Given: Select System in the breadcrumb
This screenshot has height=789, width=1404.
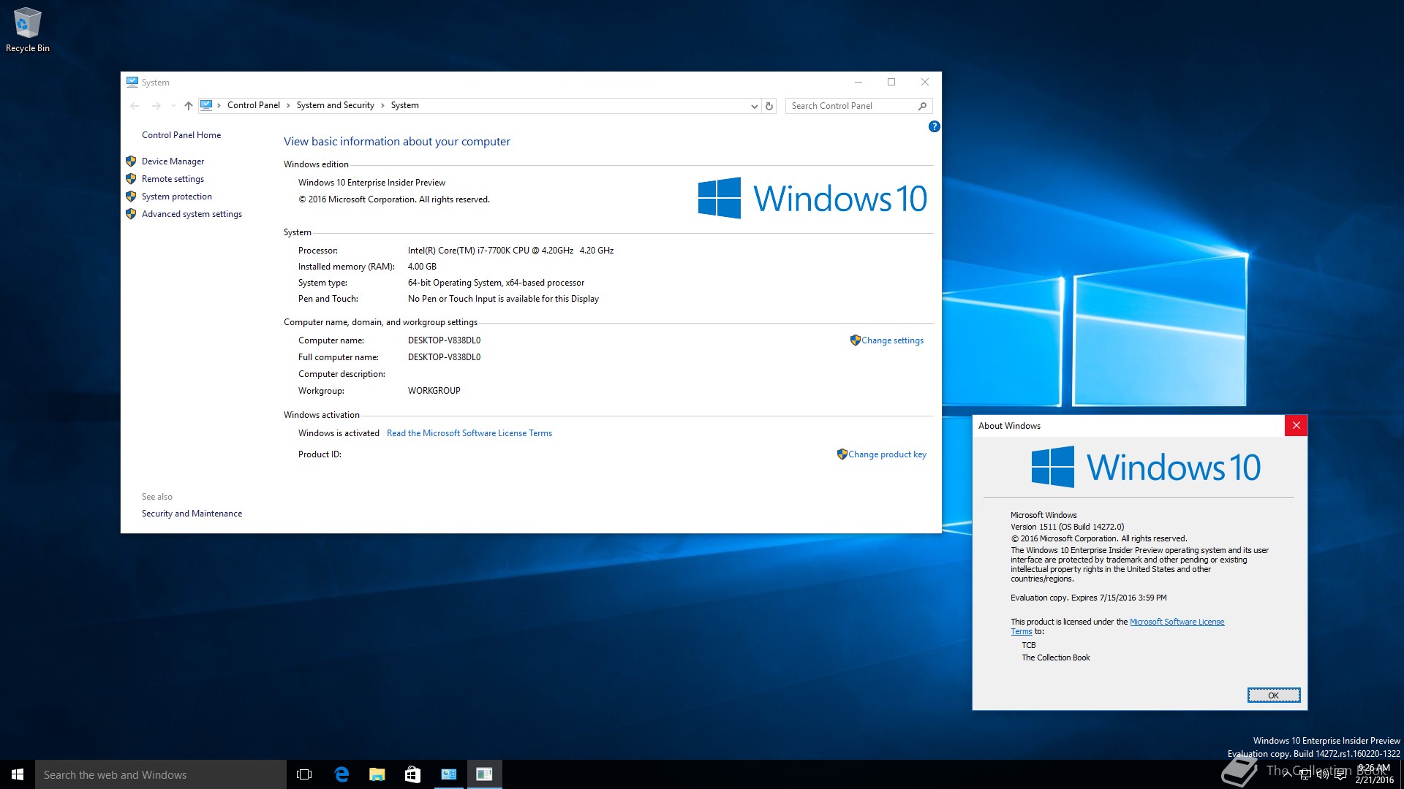Looking at the screenshot, I should (x=404, y=105).
